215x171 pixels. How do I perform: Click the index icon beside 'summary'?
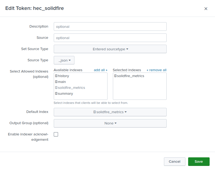pos(56,93)
